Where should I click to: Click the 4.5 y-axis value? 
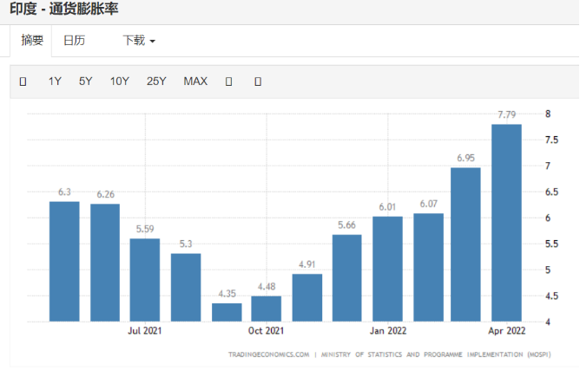(551, 296)
